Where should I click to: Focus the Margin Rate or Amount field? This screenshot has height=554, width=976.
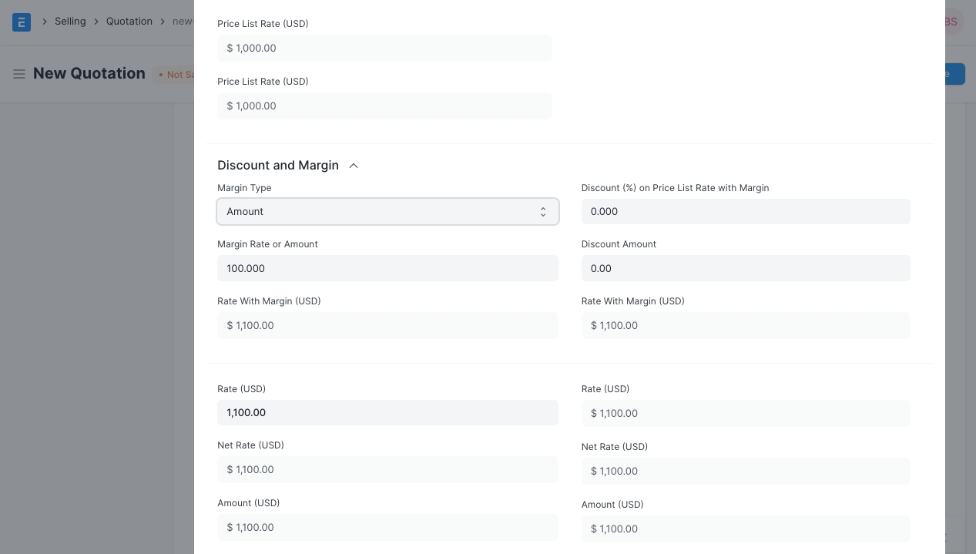[387, 268]
